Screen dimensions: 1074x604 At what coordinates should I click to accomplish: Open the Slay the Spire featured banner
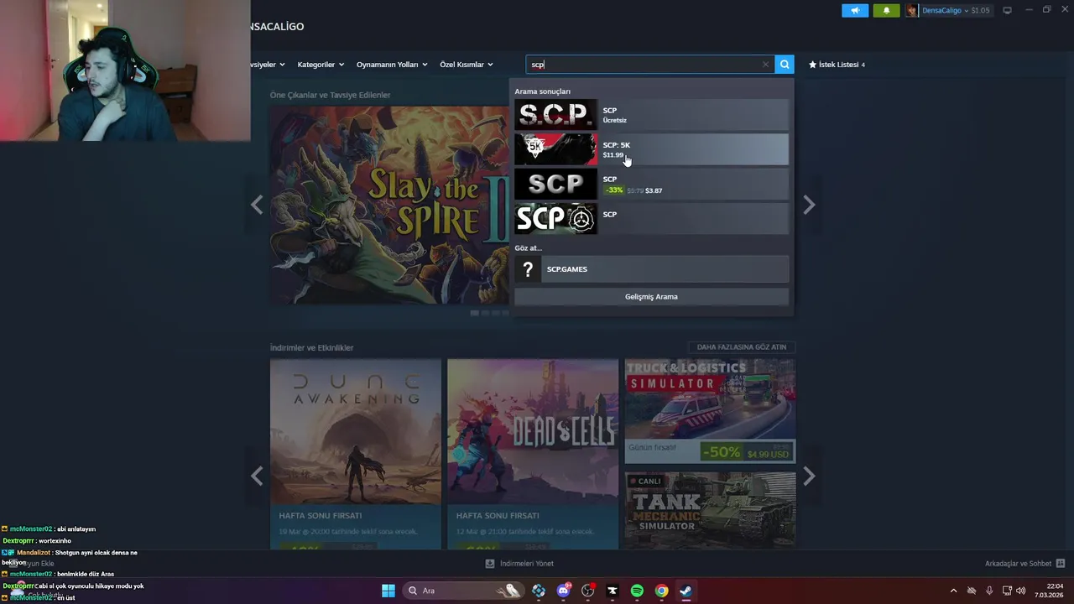(390, 205)
